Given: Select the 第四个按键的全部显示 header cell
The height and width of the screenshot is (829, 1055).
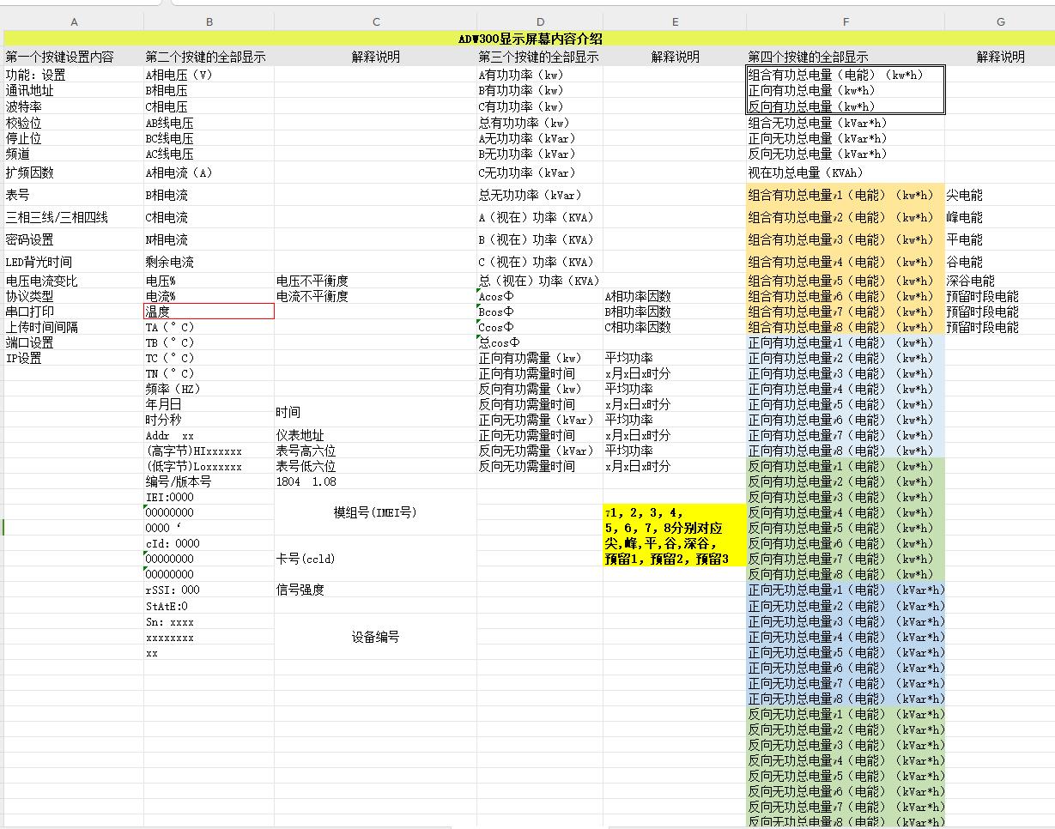Looking at the screenshot, I should 846,57.
